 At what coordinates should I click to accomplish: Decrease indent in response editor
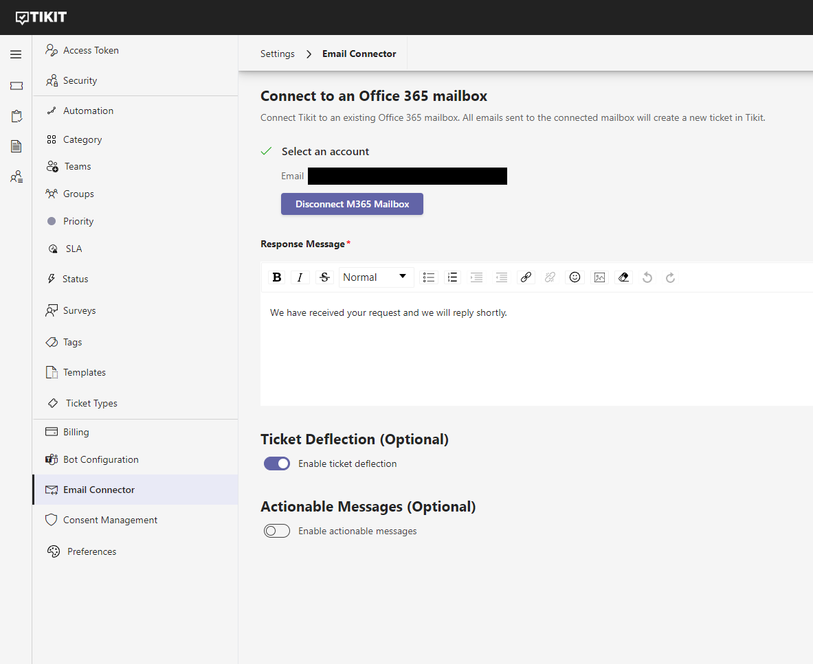[502, 277]
